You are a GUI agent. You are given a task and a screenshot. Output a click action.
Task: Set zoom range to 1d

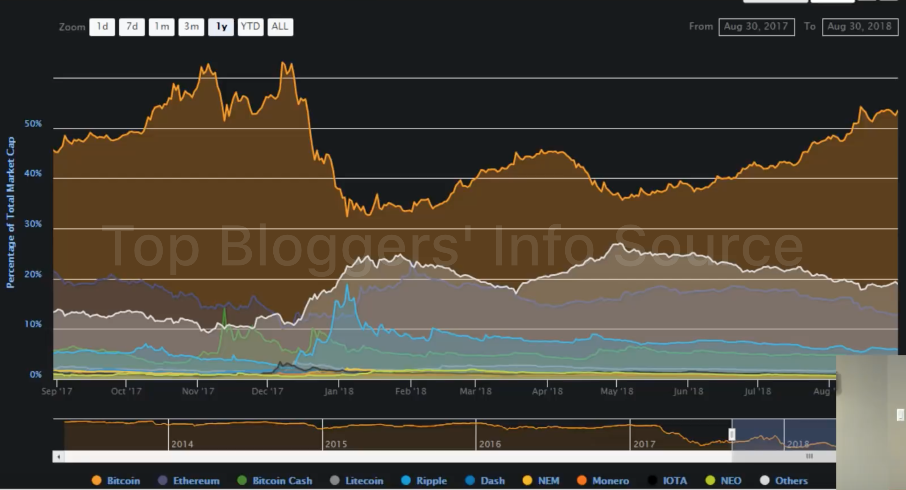tap(102, 27)
